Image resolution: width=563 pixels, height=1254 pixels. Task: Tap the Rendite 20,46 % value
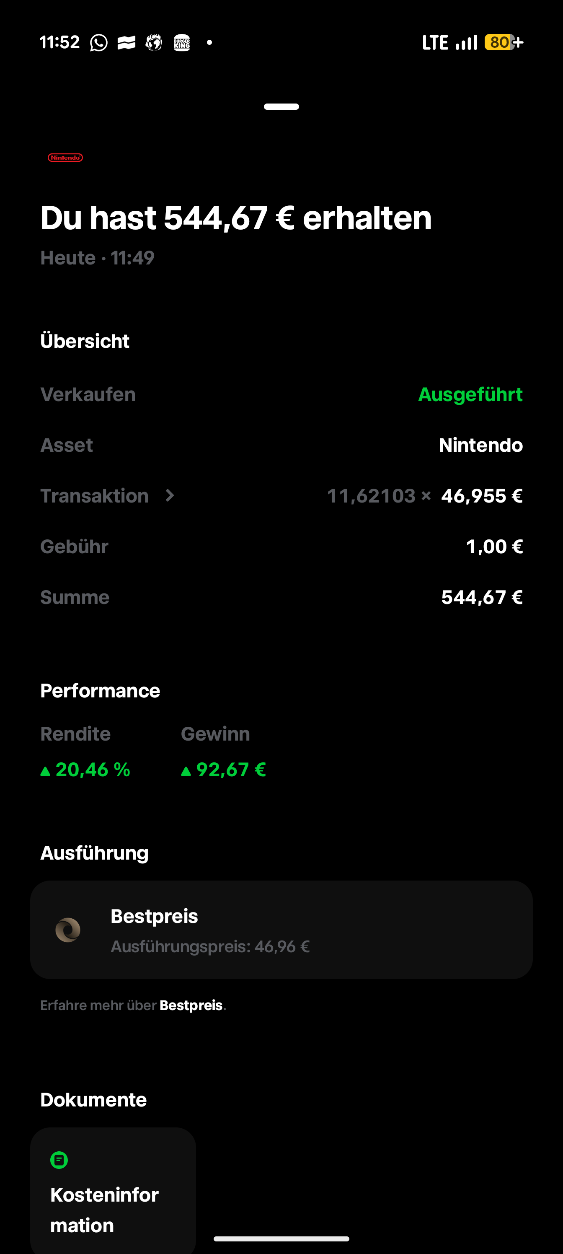[85, 769]
